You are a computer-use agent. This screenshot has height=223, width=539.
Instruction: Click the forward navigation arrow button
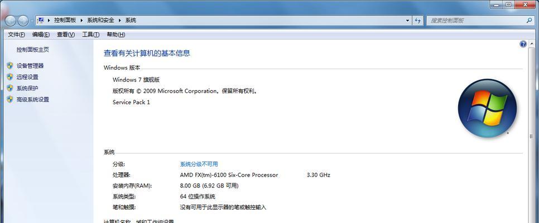tap(23, 21)
